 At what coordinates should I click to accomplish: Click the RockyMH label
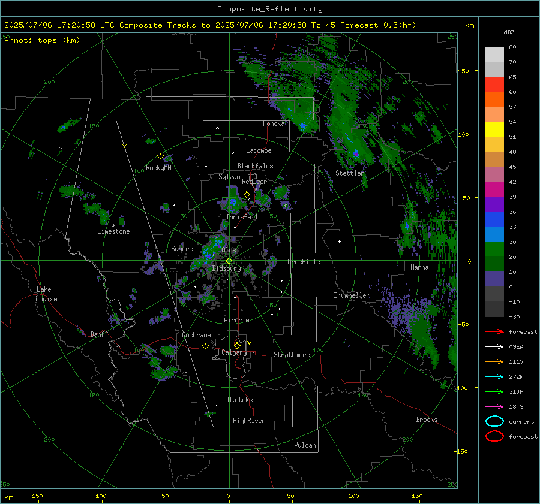(x=158, y=168)
